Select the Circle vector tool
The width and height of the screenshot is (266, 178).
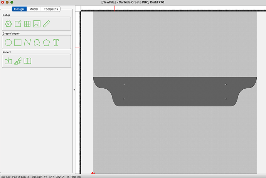(8, 42)
